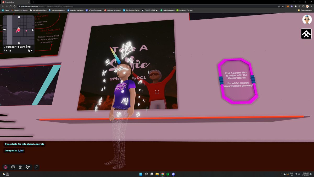This screenshot has height=177, width=314.
Task: Open File Explorer from the taskbar
Action: [157, 174]
